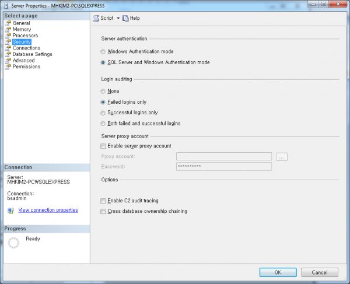The width and height of the screenshot is (350, 284).
Task: Open the Permissions page icon
Action: [8, 66]
